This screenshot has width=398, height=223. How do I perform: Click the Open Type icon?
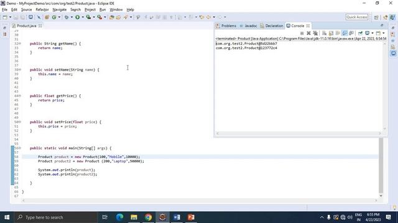tap(112, 17)
